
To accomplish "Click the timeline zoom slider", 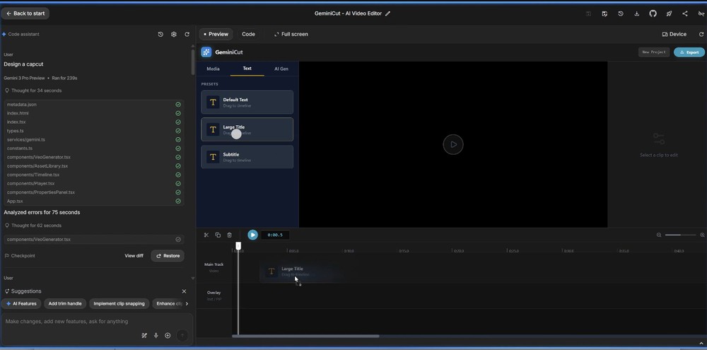I will tap(680, 235).
